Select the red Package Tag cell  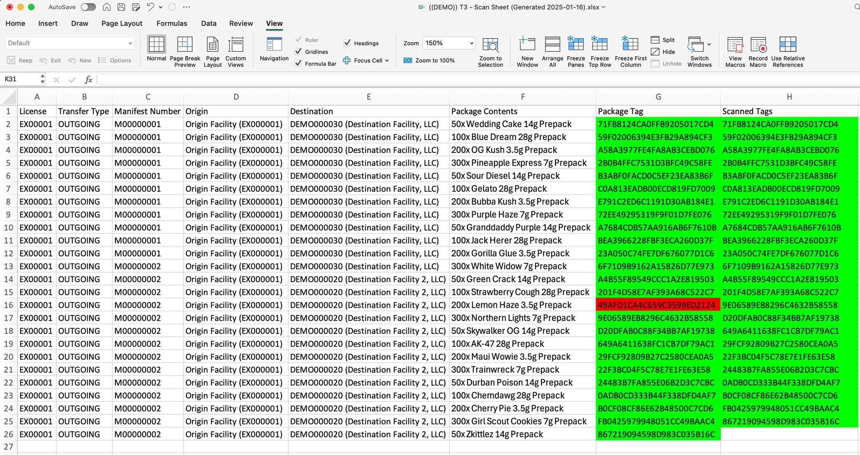pos(658,305)
